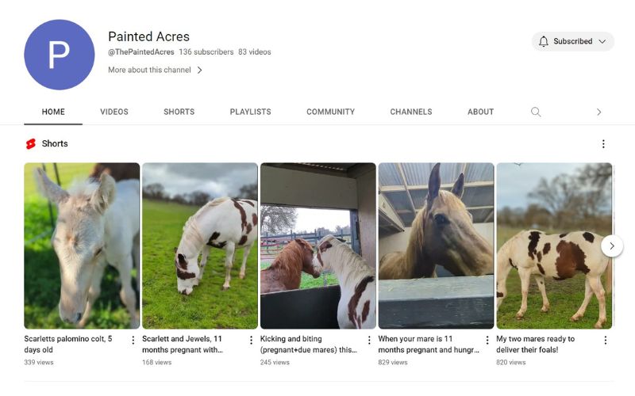Click the Shorts logo icon
The width and height of the screenshot is (635, 396).
31,144
